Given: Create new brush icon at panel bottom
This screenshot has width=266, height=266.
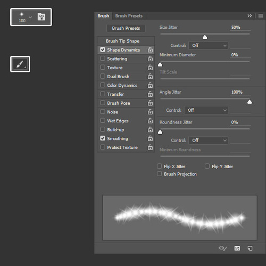Looking at the screenshot, I should point(250,248).
